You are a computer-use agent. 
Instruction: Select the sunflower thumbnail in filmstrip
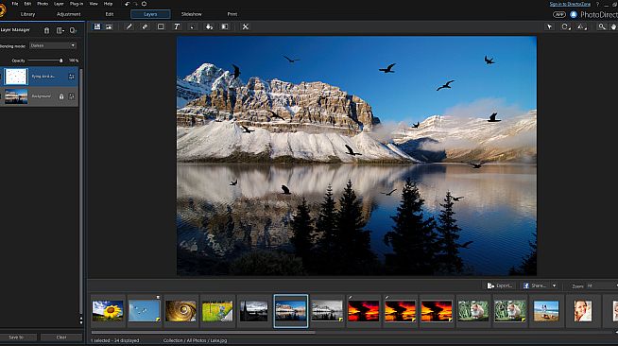coord(108,310)
